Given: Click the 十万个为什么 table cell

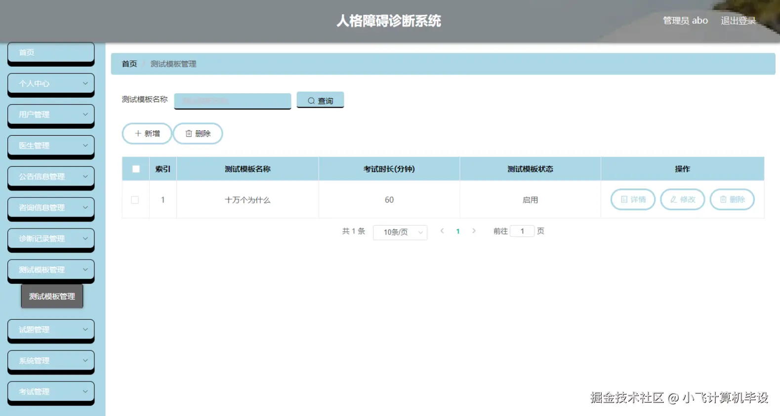Looking at the screenshot, I should (247, 200).
